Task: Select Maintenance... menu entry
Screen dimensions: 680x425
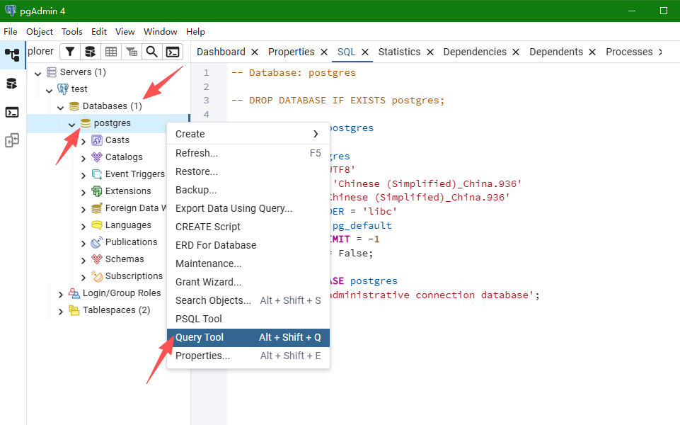Action: click(x=248, y=264)
